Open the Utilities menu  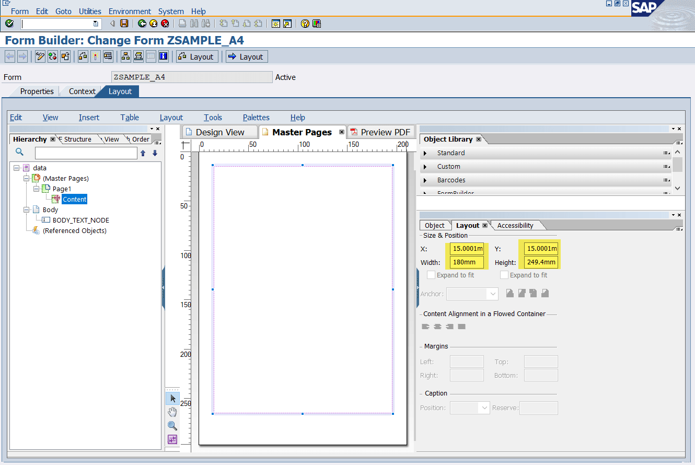[x=90, y=11]
